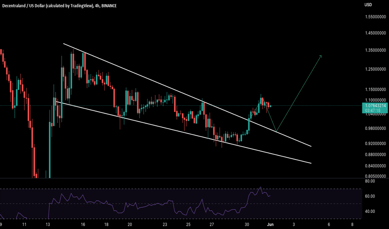Click date label 8 on time axis
Viewport: 389px width, 229px height.
[352, 224]
